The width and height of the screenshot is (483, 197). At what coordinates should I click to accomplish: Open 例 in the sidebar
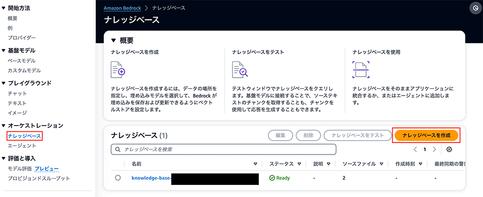coord(10,28)
